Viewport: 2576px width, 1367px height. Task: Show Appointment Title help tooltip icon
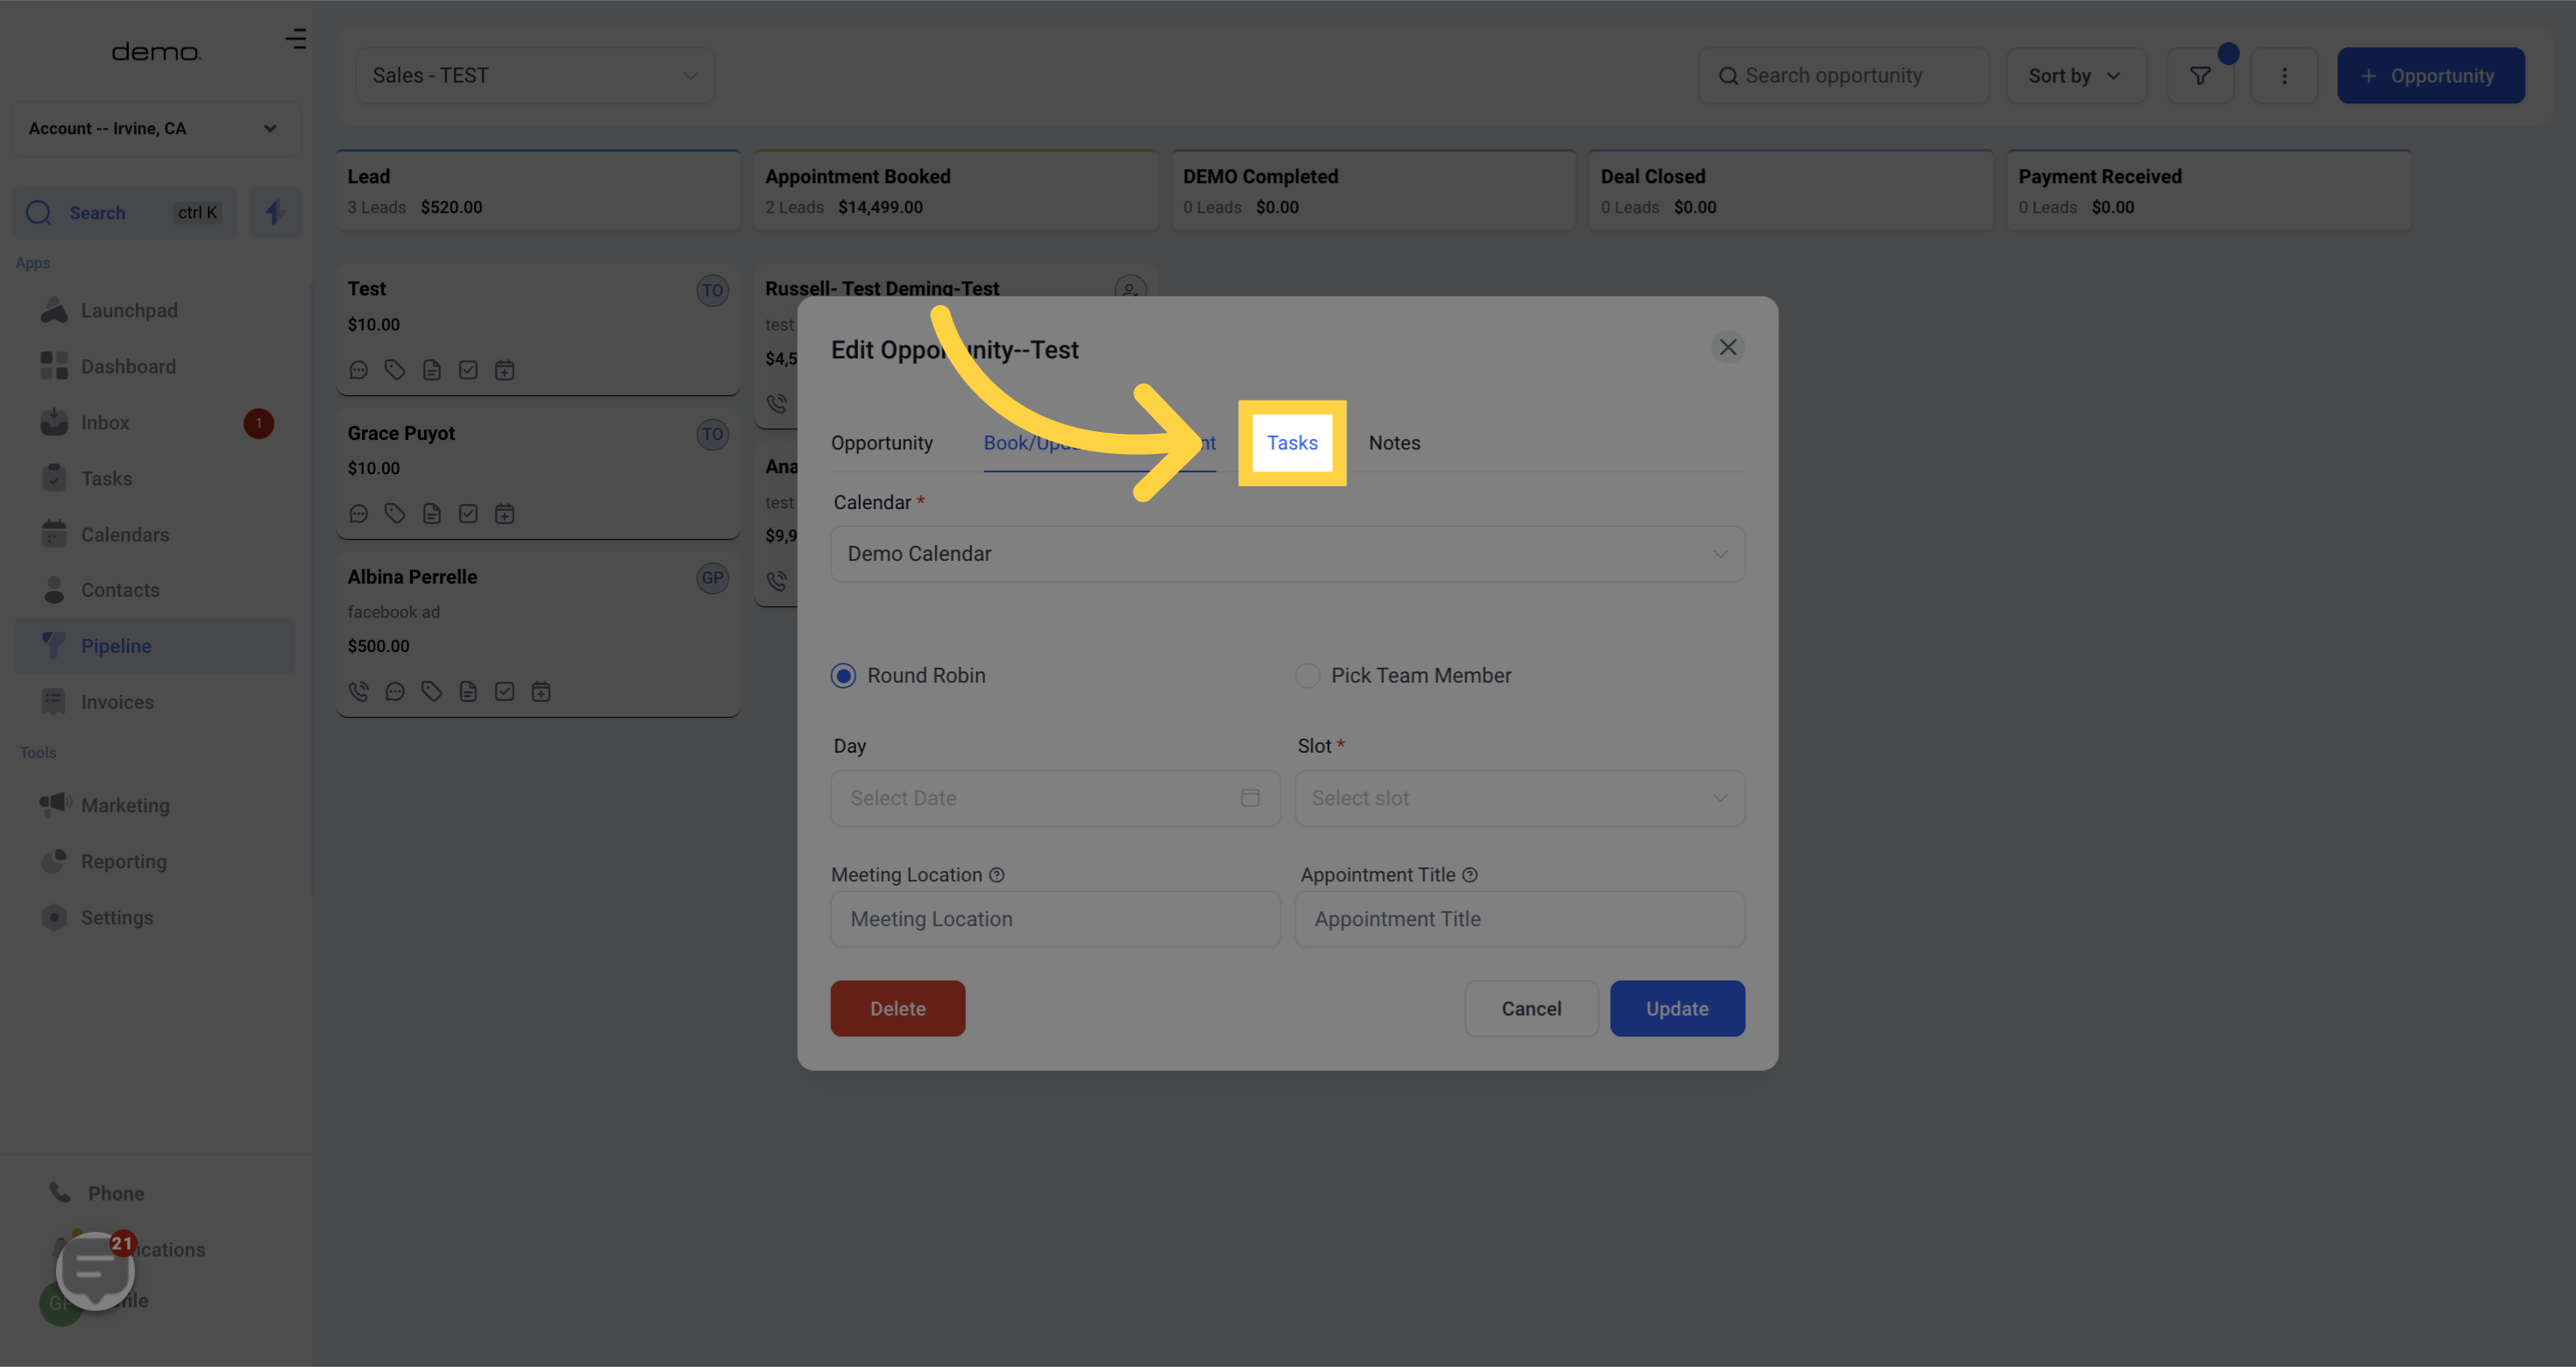pos(1469,875)
